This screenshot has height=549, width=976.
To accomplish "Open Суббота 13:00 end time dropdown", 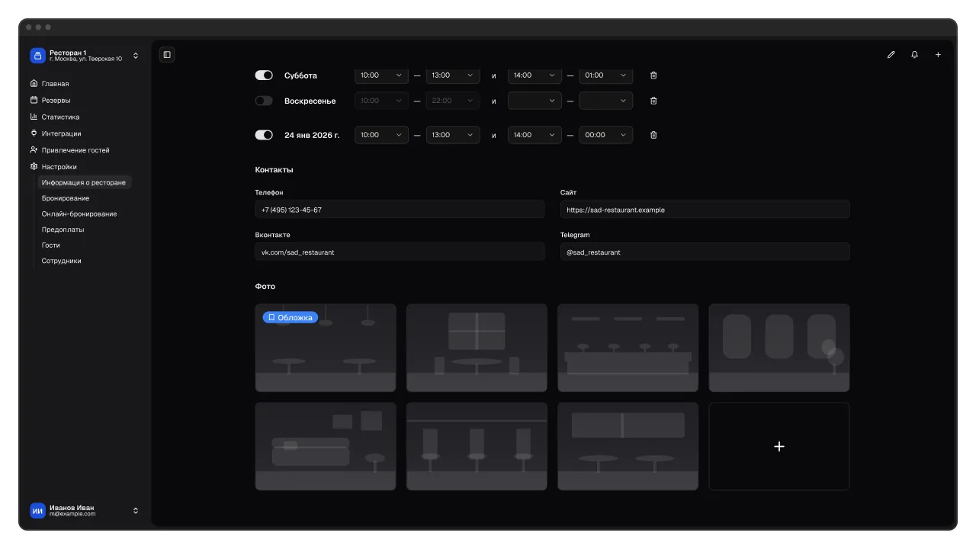I will click(453, 75).
